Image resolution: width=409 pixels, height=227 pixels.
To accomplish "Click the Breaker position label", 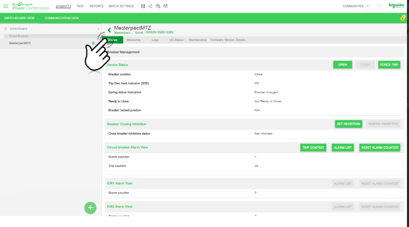I will (x=120, y=74).
